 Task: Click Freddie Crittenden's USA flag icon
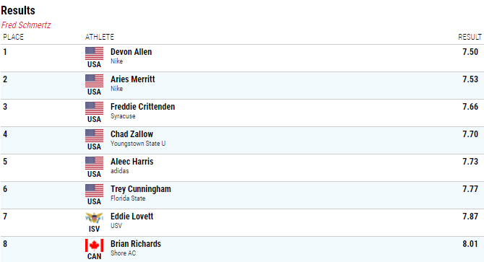[94, 108]
